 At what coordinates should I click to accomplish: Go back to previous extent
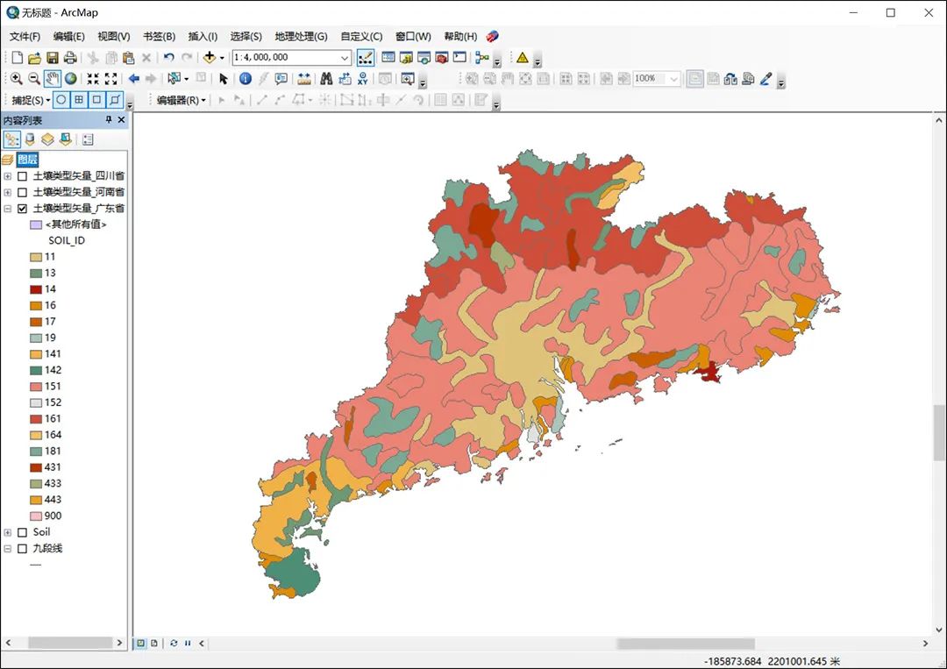pyautogui.click(x=134, y=79)
